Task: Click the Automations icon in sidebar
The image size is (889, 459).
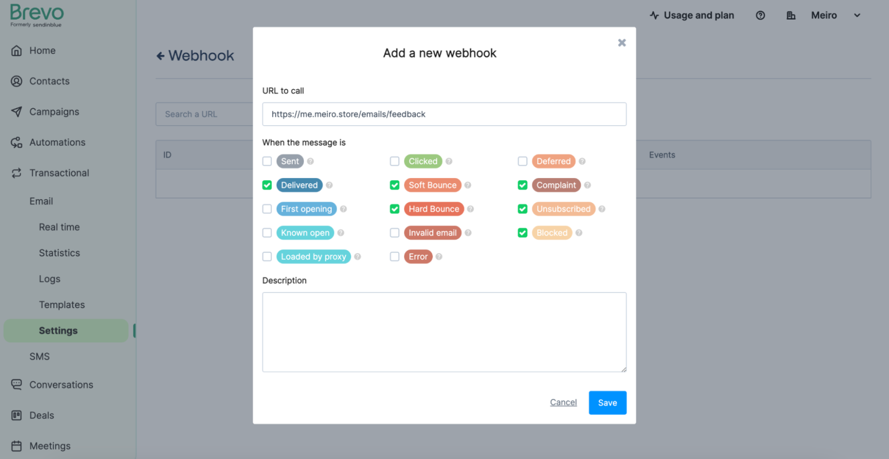Action: (x=17, y=143)
